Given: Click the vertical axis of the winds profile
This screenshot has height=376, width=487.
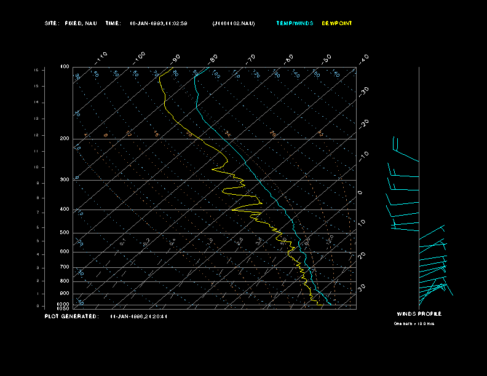Looking at the screenshot, I should coord(419,184).
